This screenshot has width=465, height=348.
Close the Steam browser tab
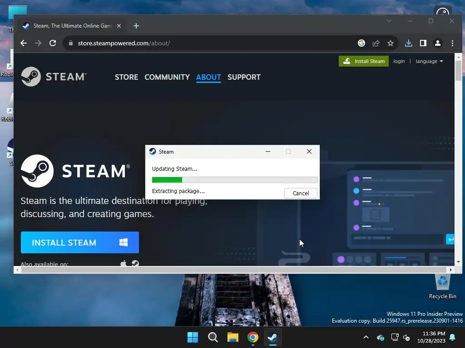pyautogui.click(x=119, y=26)
